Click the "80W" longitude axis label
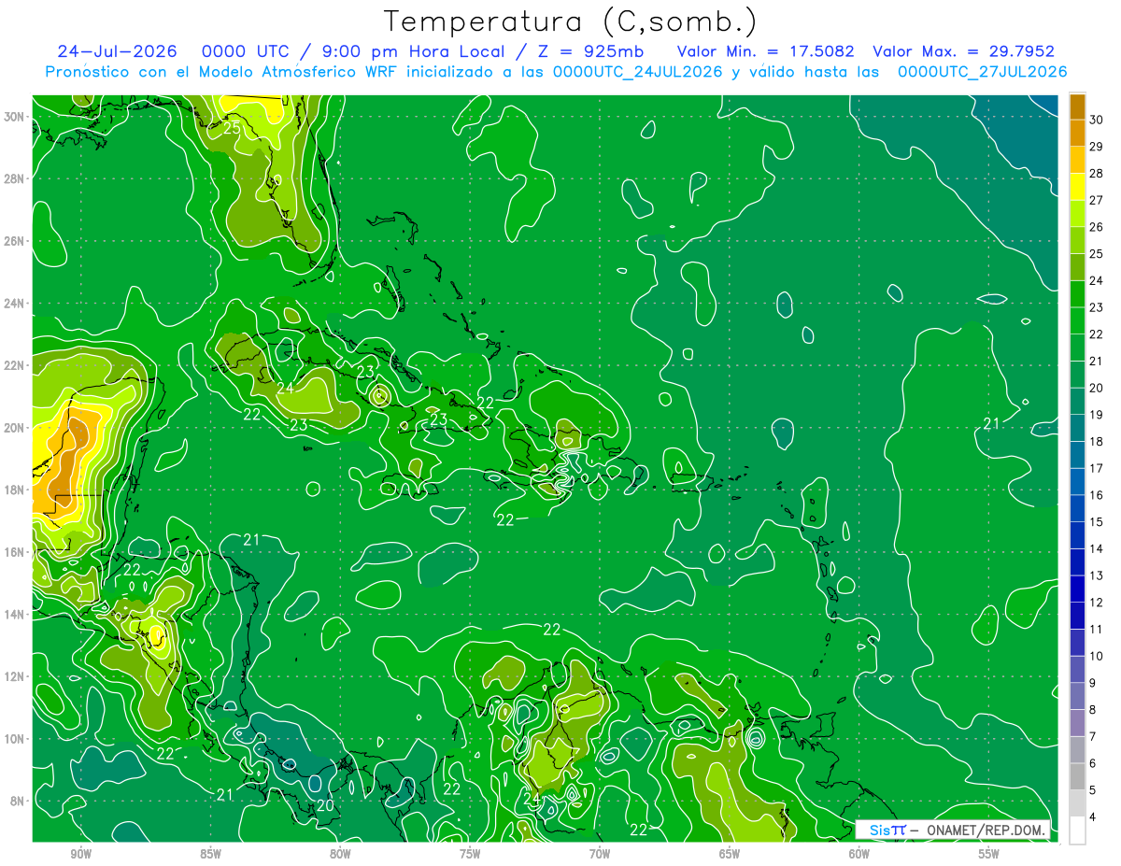 tap(340, 854)
